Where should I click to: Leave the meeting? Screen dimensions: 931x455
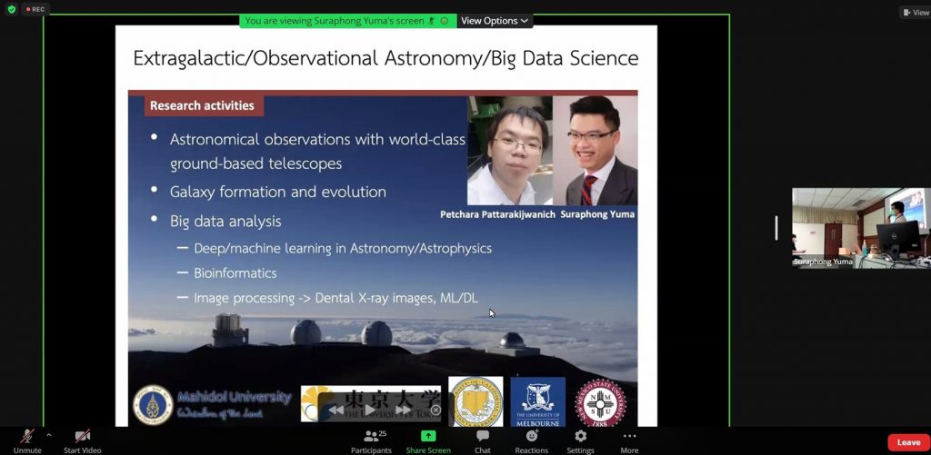click(908, 442)
